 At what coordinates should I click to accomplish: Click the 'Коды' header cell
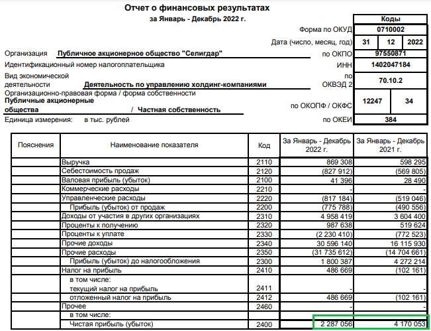pos(391,19)
